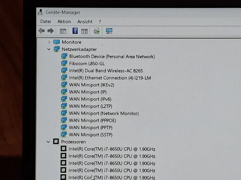Click the Forward arrow toolbar icon

[x=51, y=31]
